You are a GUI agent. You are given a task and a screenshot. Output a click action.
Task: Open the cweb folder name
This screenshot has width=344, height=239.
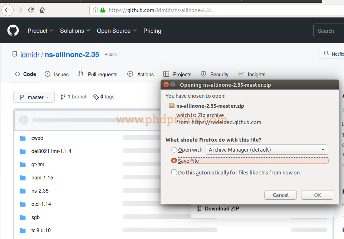click(x=37, y=138)
